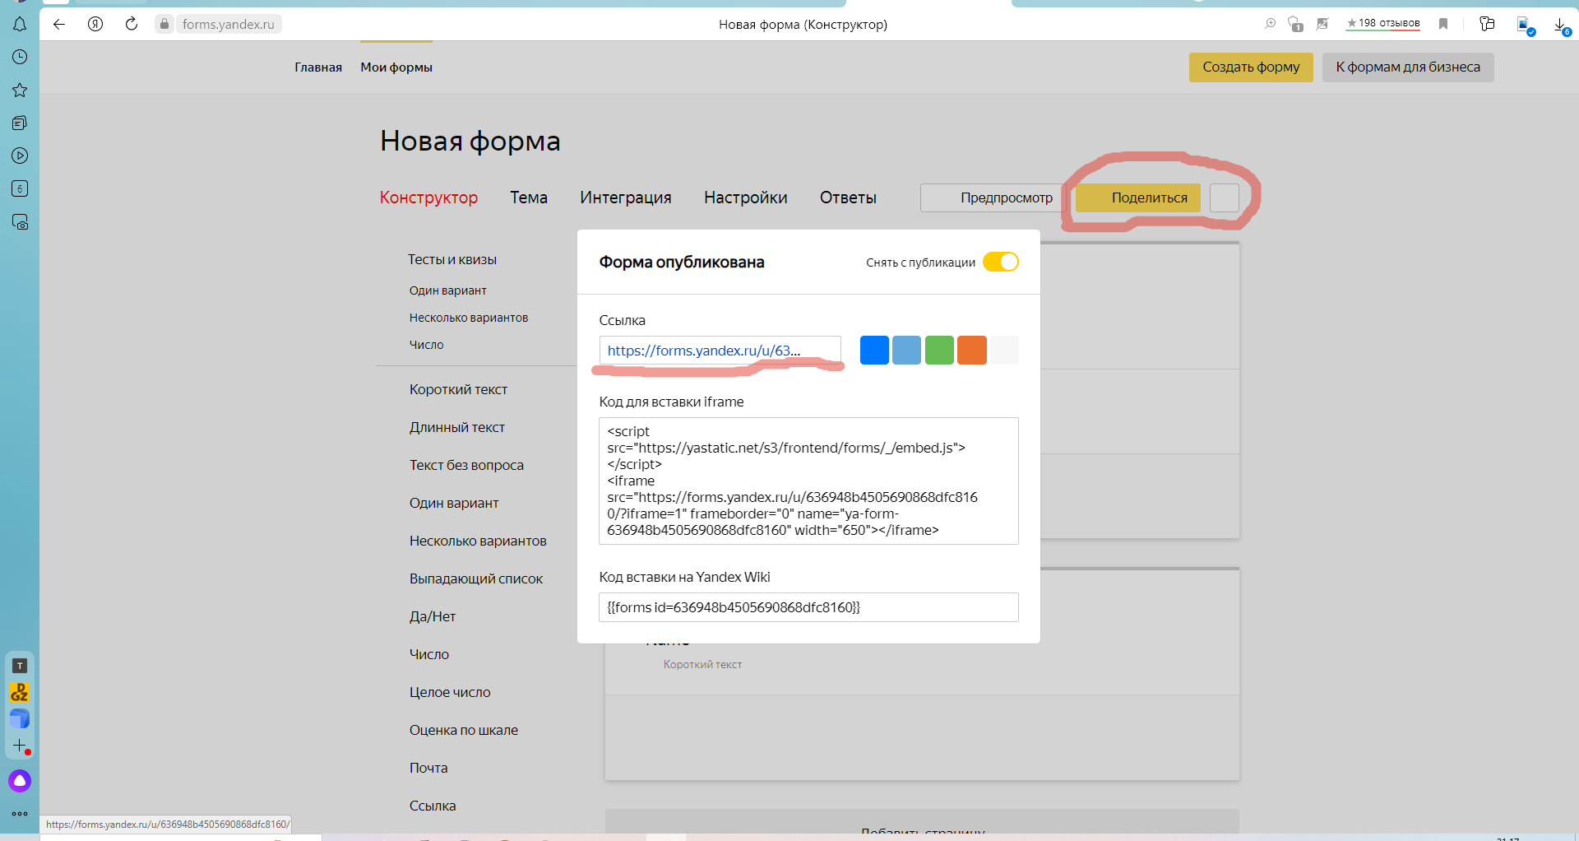Open browser notifications bell in sidebar
1579x841 pixels.
point(20,24)
